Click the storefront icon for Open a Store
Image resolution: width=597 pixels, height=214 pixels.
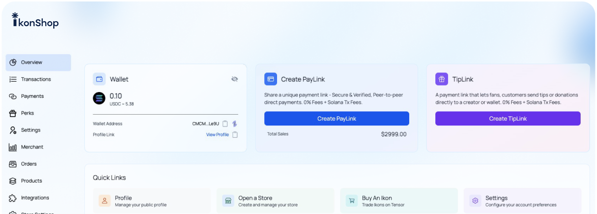(228, 201)
